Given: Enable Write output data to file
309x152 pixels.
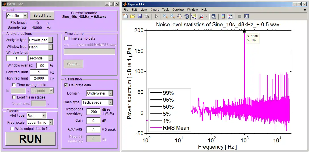Looking at the screenshot, I should tap(12, 129).
